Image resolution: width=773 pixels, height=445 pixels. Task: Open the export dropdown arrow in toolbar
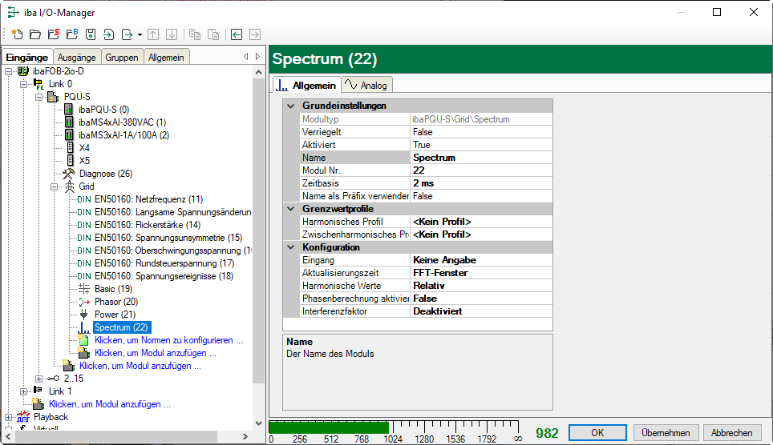point(140,34)
